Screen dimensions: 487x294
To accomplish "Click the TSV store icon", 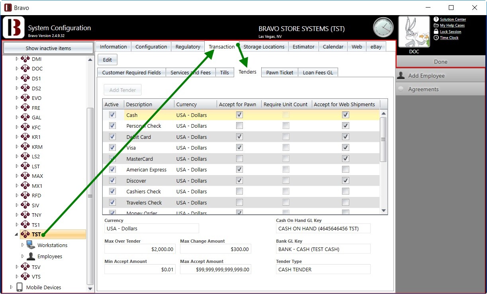I will pos(25,267).
